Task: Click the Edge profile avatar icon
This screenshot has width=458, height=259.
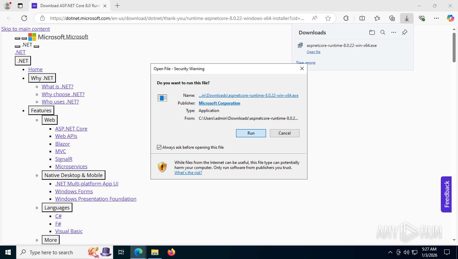Action: click(x=7, y=6)
